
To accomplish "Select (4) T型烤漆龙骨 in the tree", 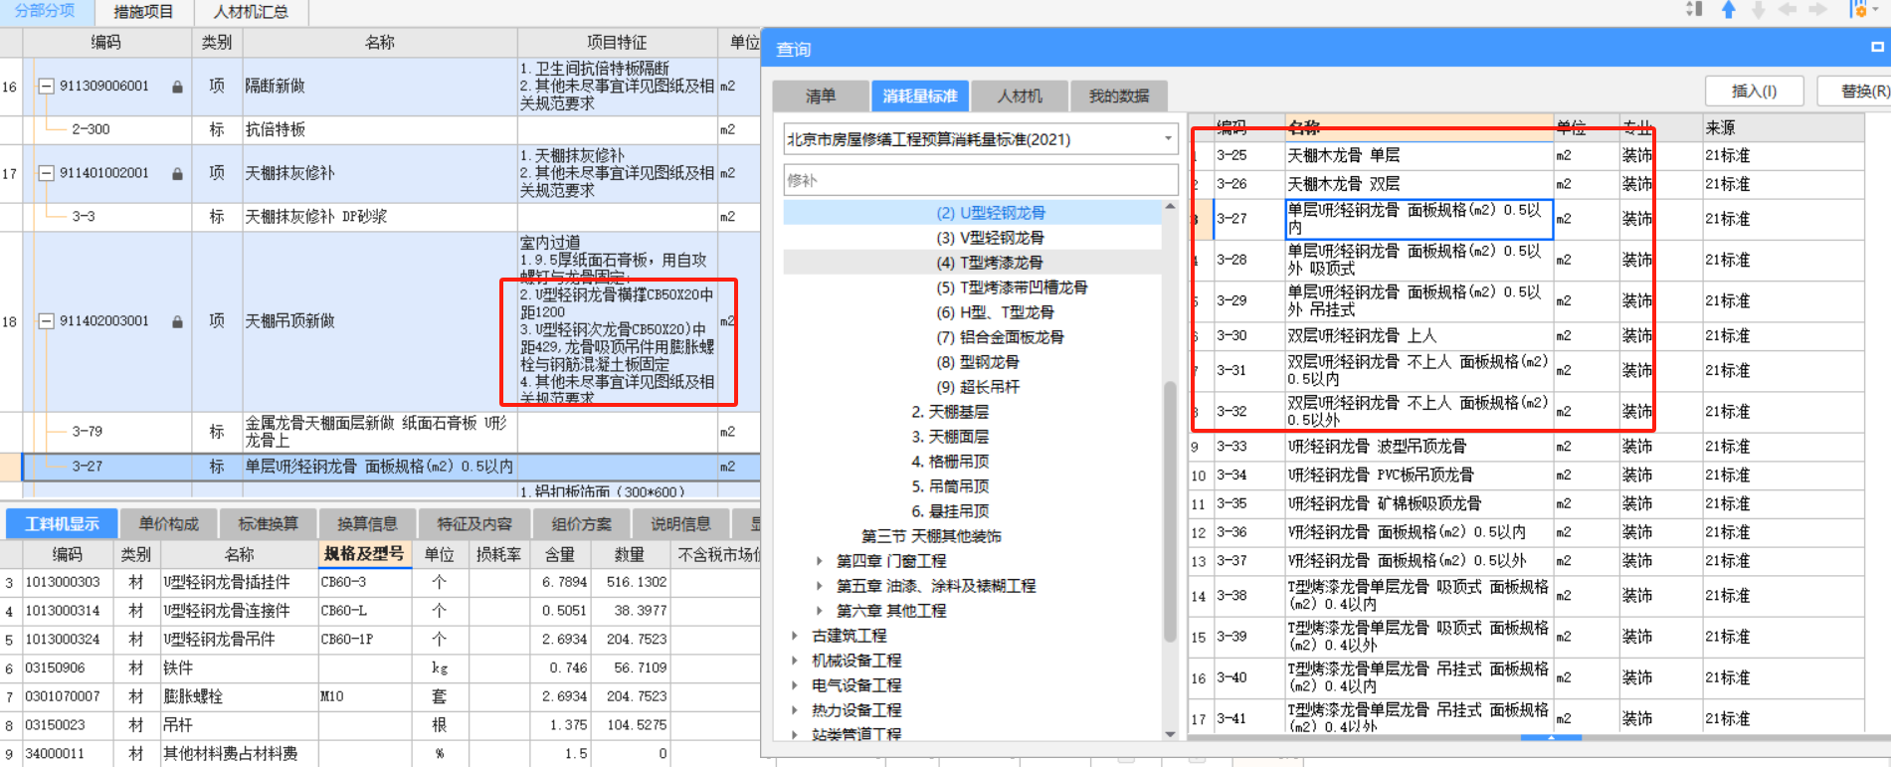I will 991,263.
